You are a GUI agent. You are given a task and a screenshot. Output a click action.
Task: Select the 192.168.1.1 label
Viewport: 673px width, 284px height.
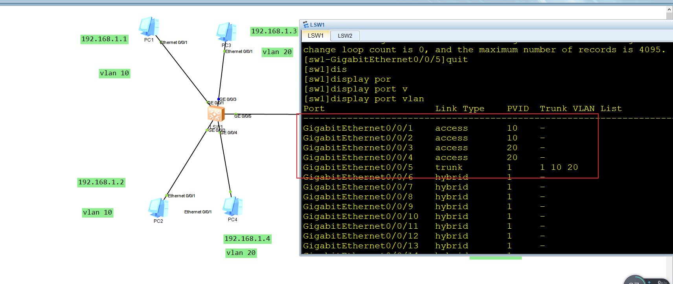pos(104,39)
